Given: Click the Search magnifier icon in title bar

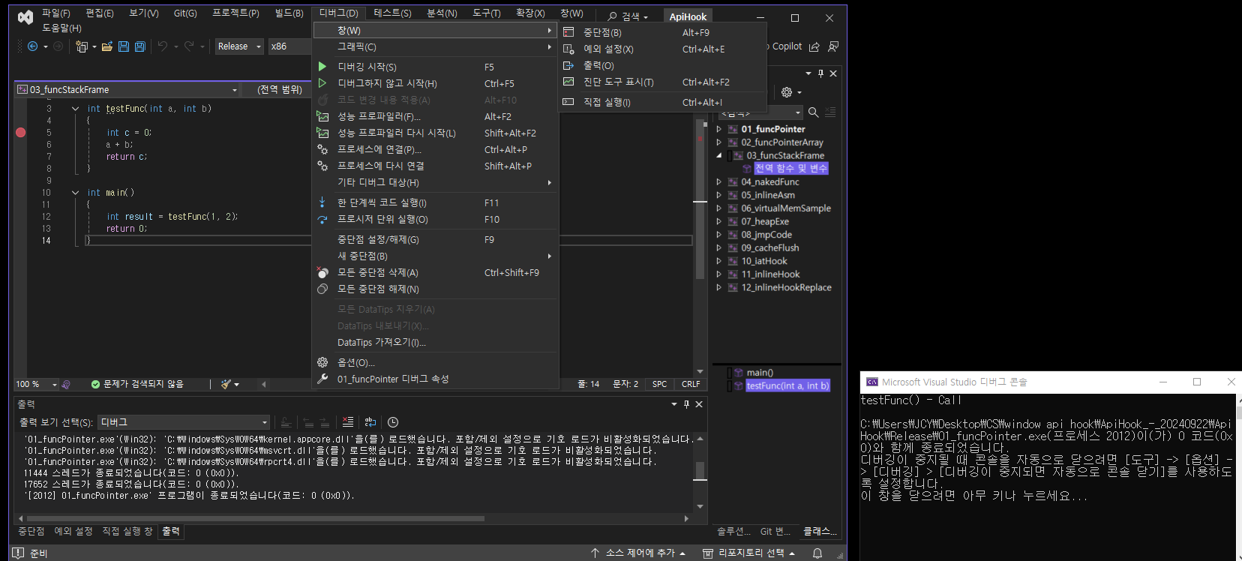Looking at the screenshot, I should [613, 16].
